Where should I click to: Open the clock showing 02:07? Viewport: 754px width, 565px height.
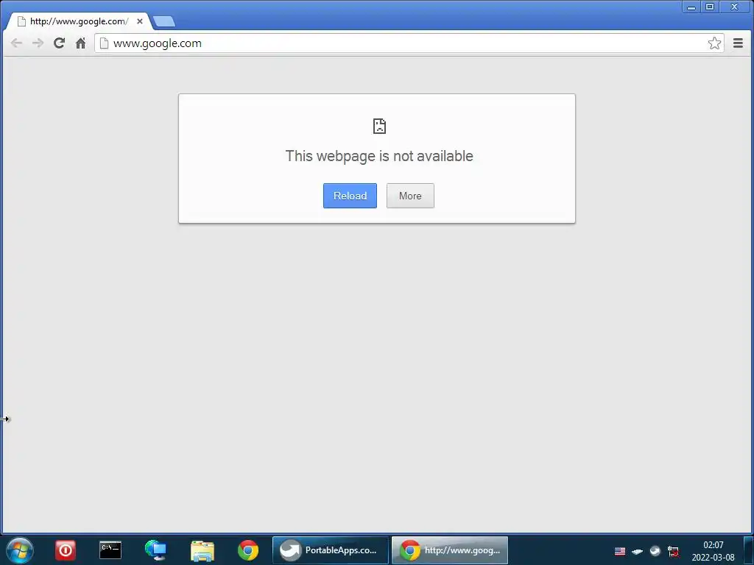(x=713, y=551)
